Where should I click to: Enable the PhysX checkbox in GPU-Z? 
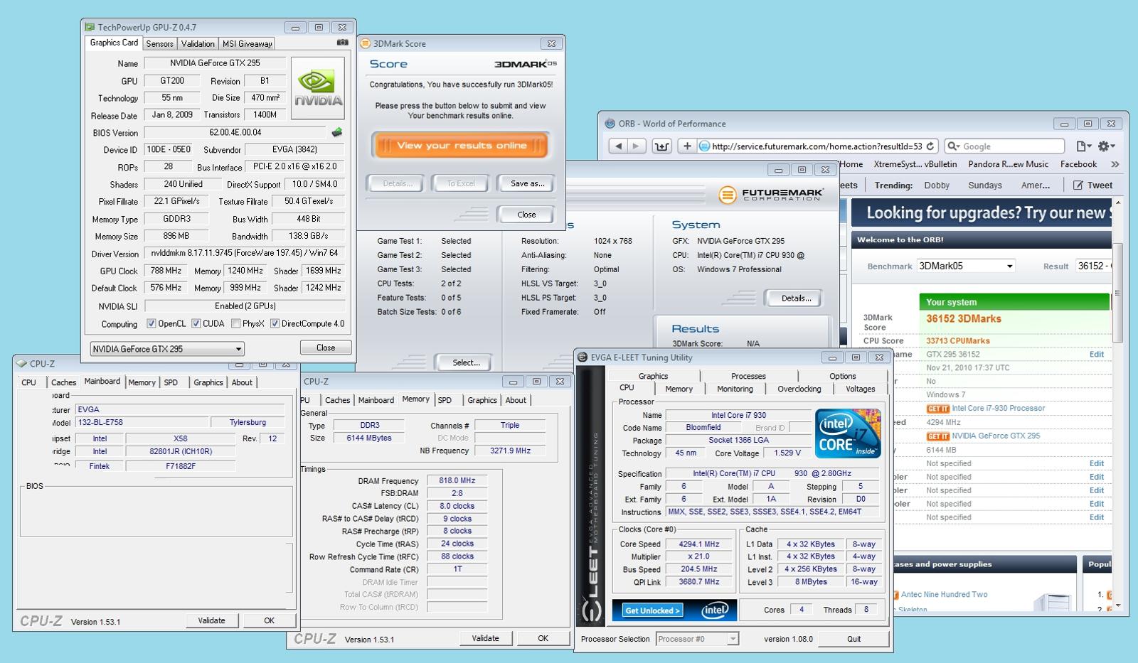(x=235, y=324)
